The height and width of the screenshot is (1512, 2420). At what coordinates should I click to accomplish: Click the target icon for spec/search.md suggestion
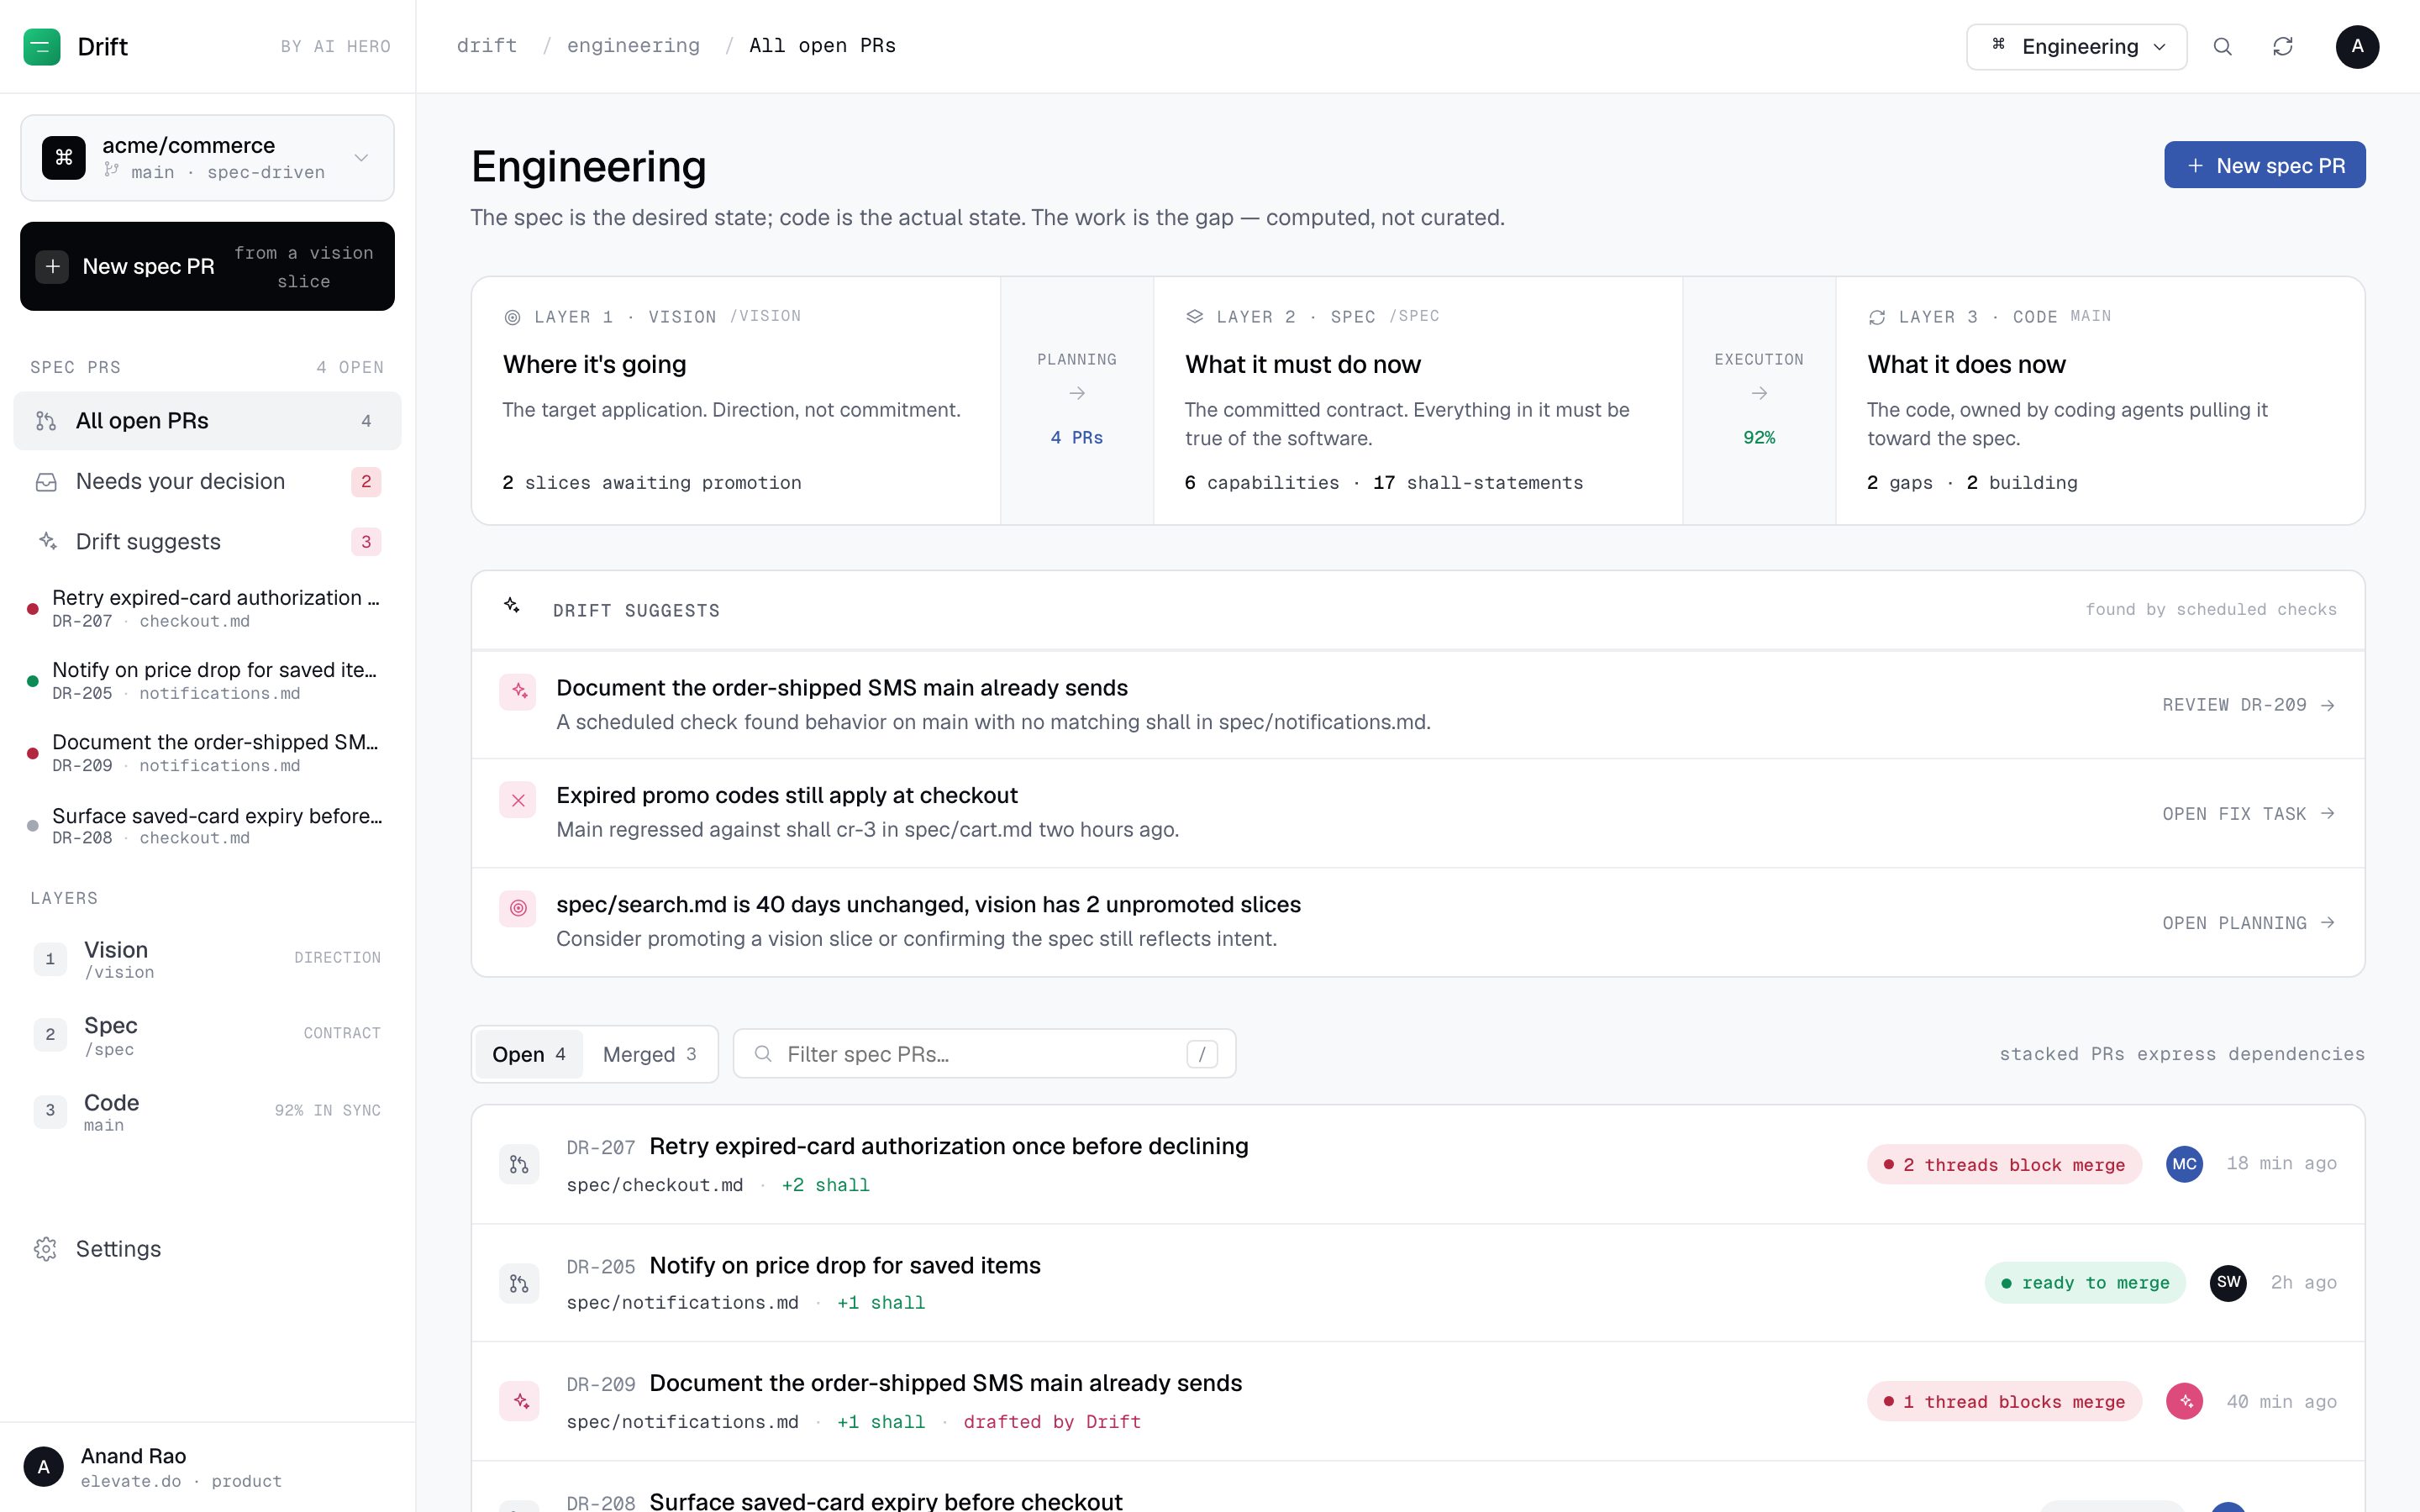tap(518, 908)
